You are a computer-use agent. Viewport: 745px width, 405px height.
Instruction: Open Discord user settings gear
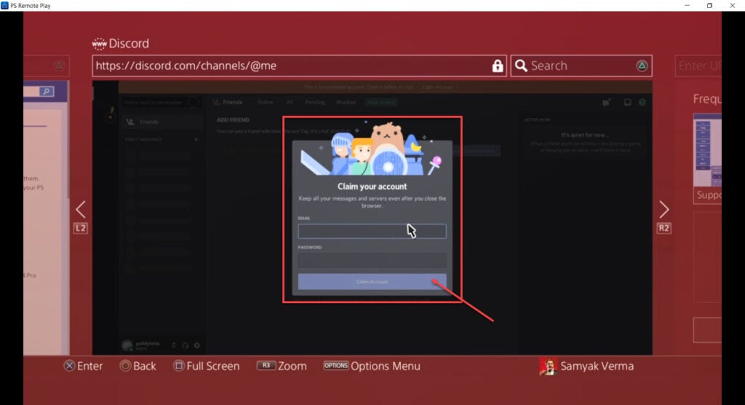point(196,345)
